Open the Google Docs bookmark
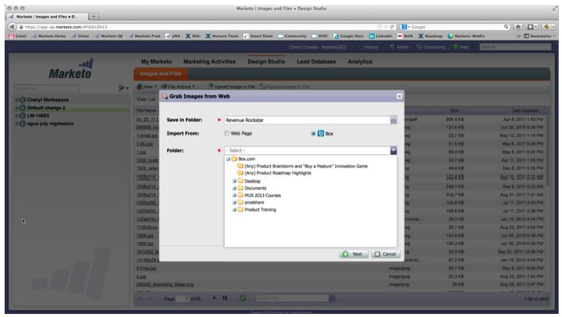This screenshot has height=317, width=562. point(349,36)
